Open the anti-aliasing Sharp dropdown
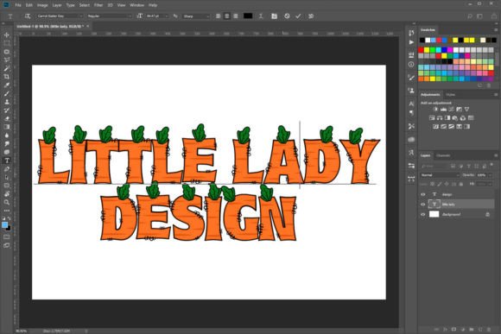Image resolution: width=501 pixels, height=334 pixels. coord(196,16)
